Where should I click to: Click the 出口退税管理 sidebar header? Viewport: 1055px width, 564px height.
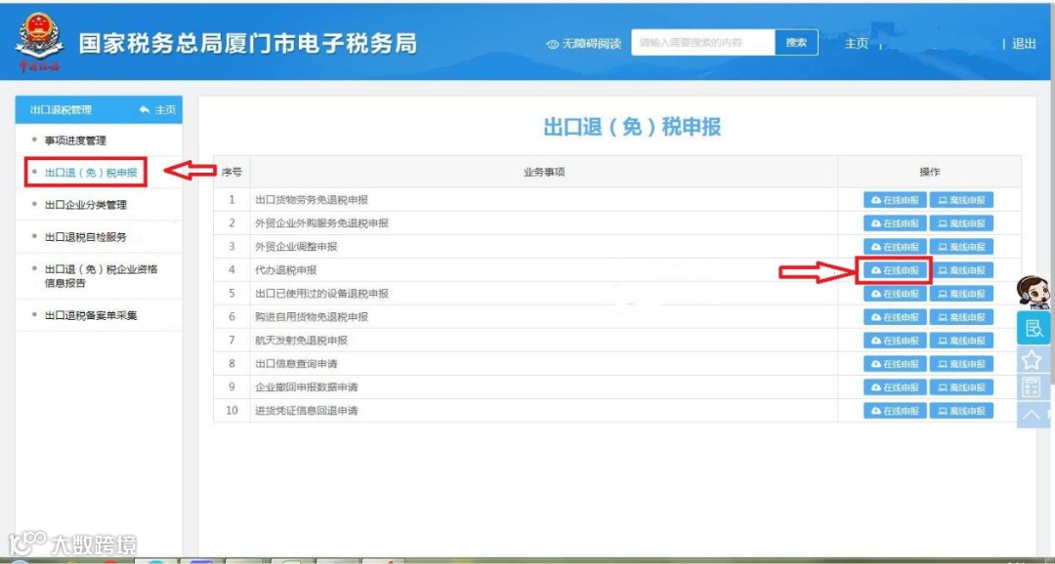click(62, 109)
